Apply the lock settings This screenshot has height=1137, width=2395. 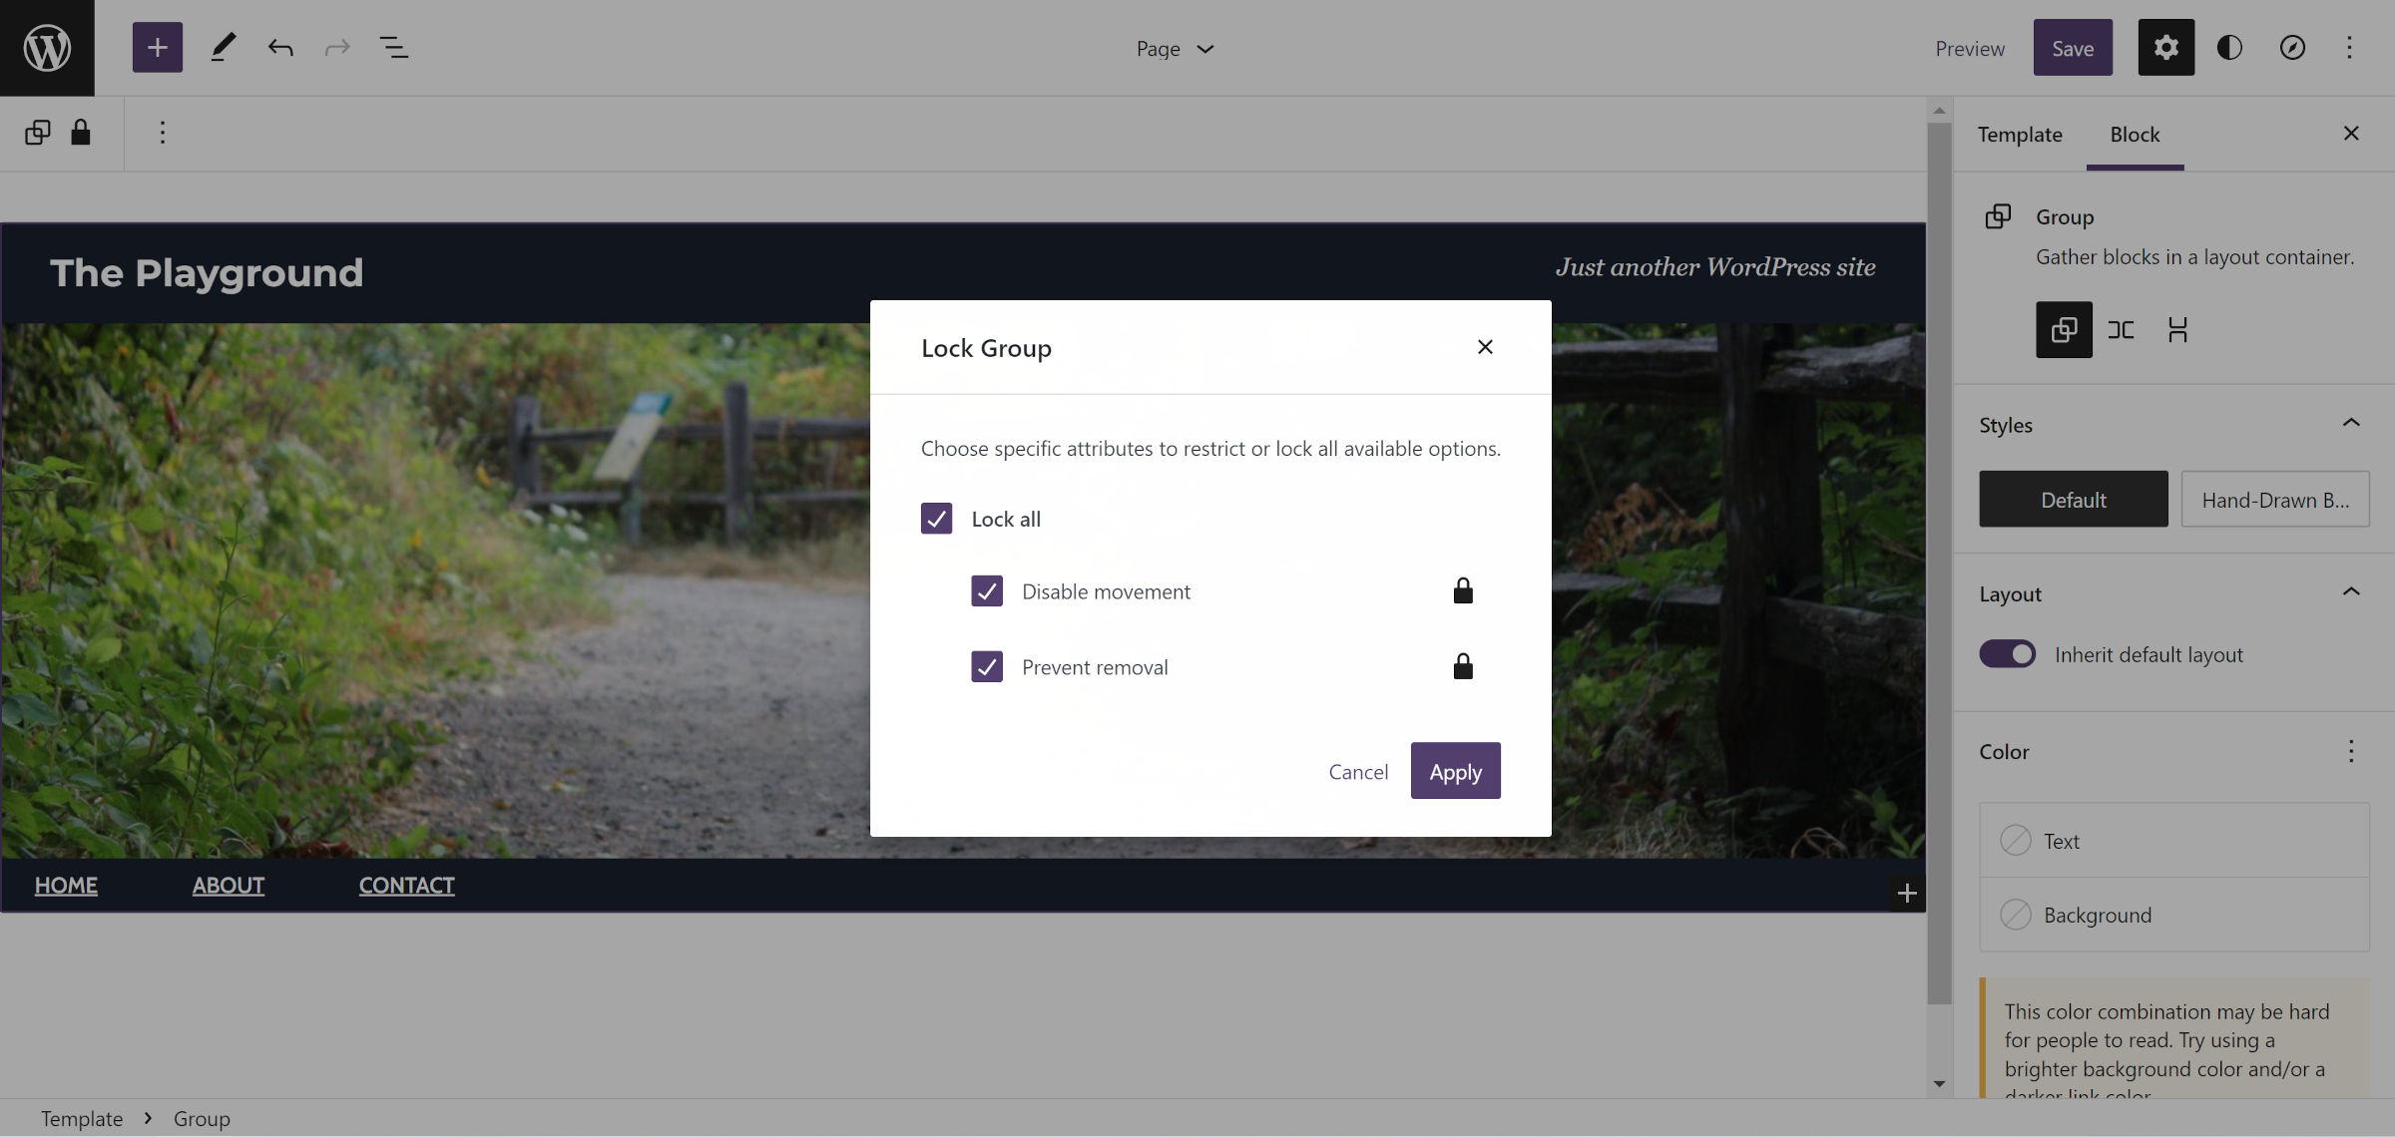[1455, 770]
